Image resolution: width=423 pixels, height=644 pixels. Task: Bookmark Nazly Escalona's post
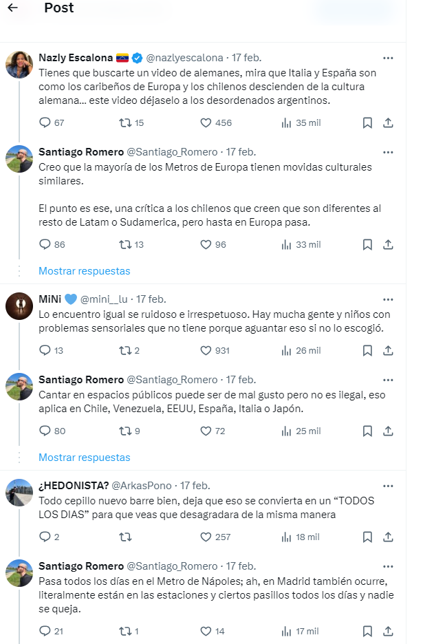pos(367,123)
